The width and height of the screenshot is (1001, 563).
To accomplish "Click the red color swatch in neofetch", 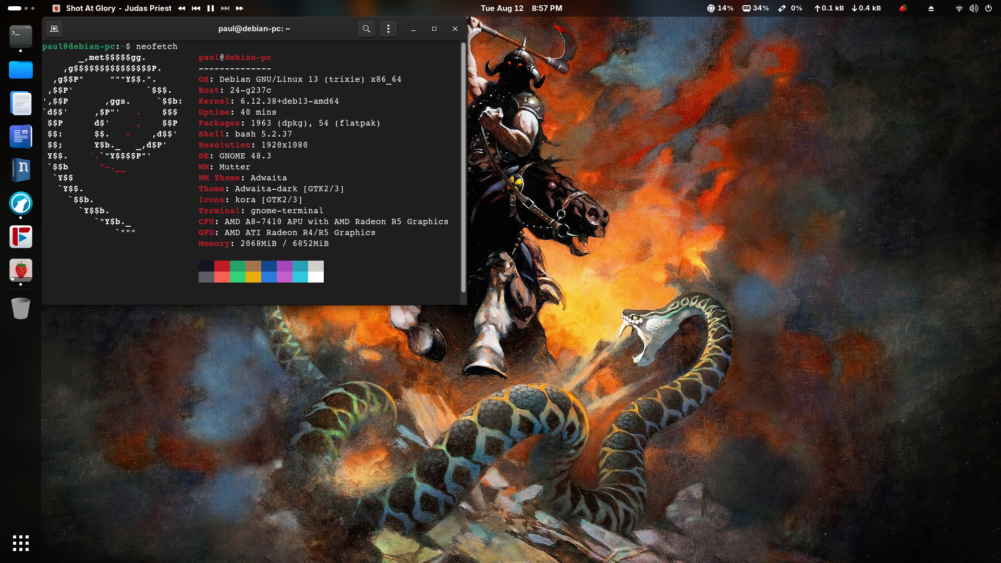I will pyautogui.click(x=222, y=266).
